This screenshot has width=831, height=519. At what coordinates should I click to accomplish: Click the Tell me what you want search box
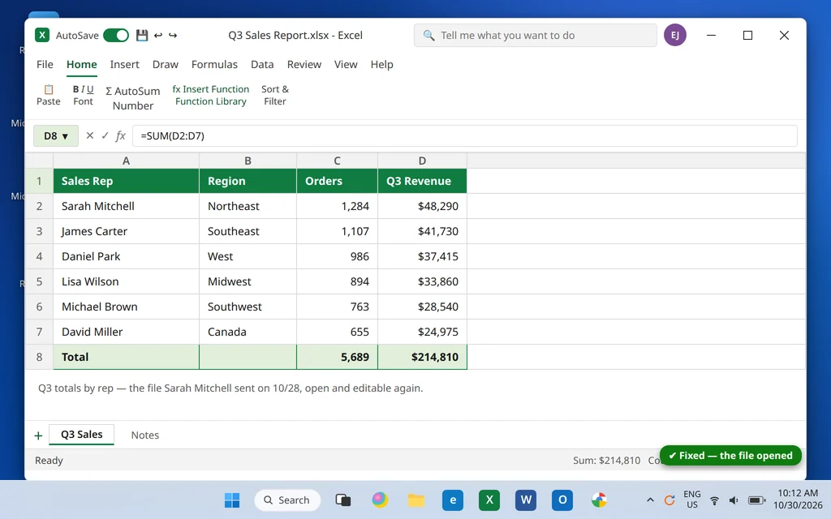(536, 35)
